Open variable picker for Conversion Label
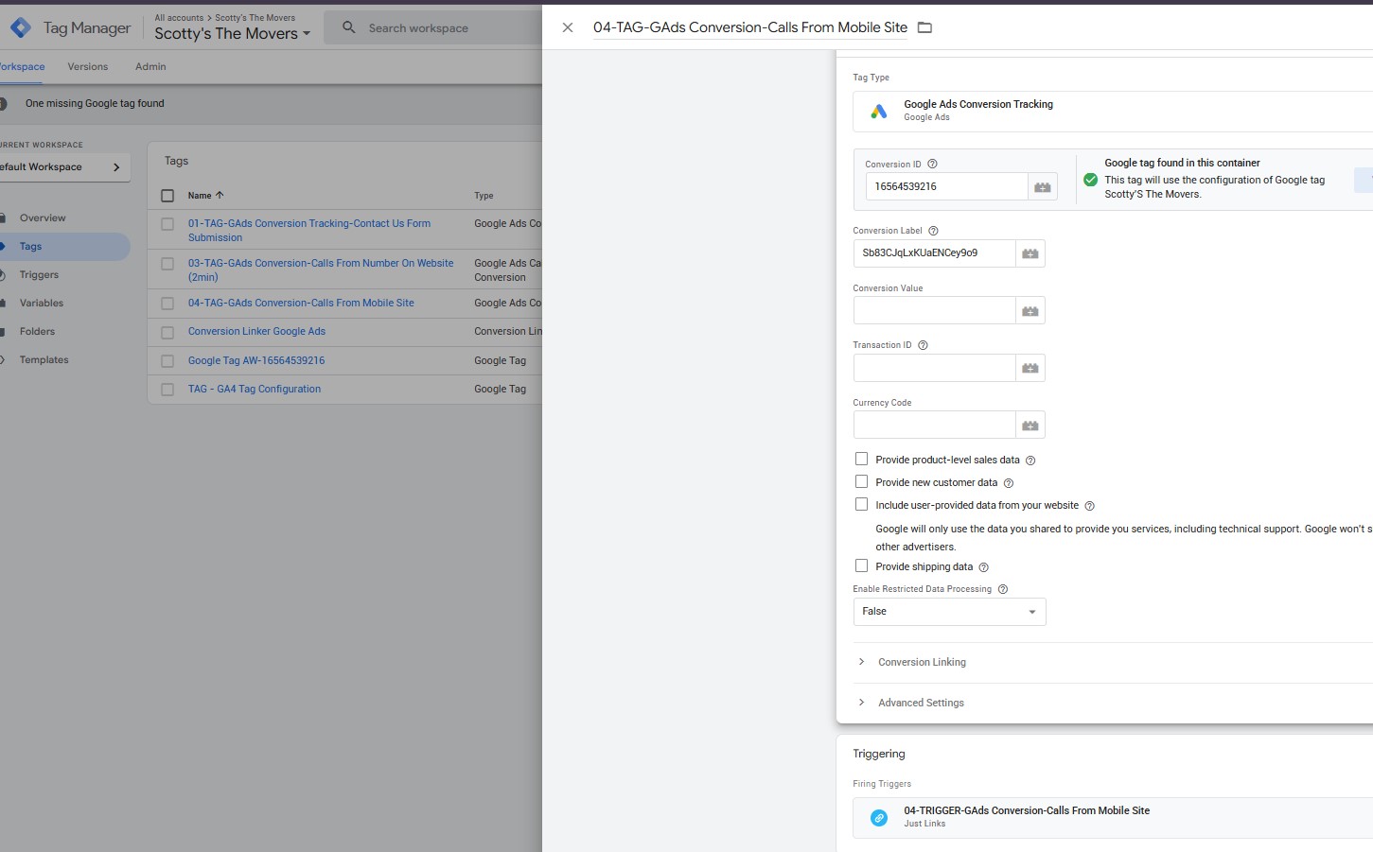This screenshot has height=852, width=1373. point(1030,253)
